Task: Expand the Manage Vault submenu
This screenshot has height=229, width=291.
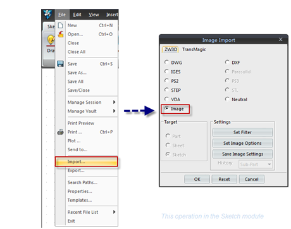Action: click(x=87, y=111)
